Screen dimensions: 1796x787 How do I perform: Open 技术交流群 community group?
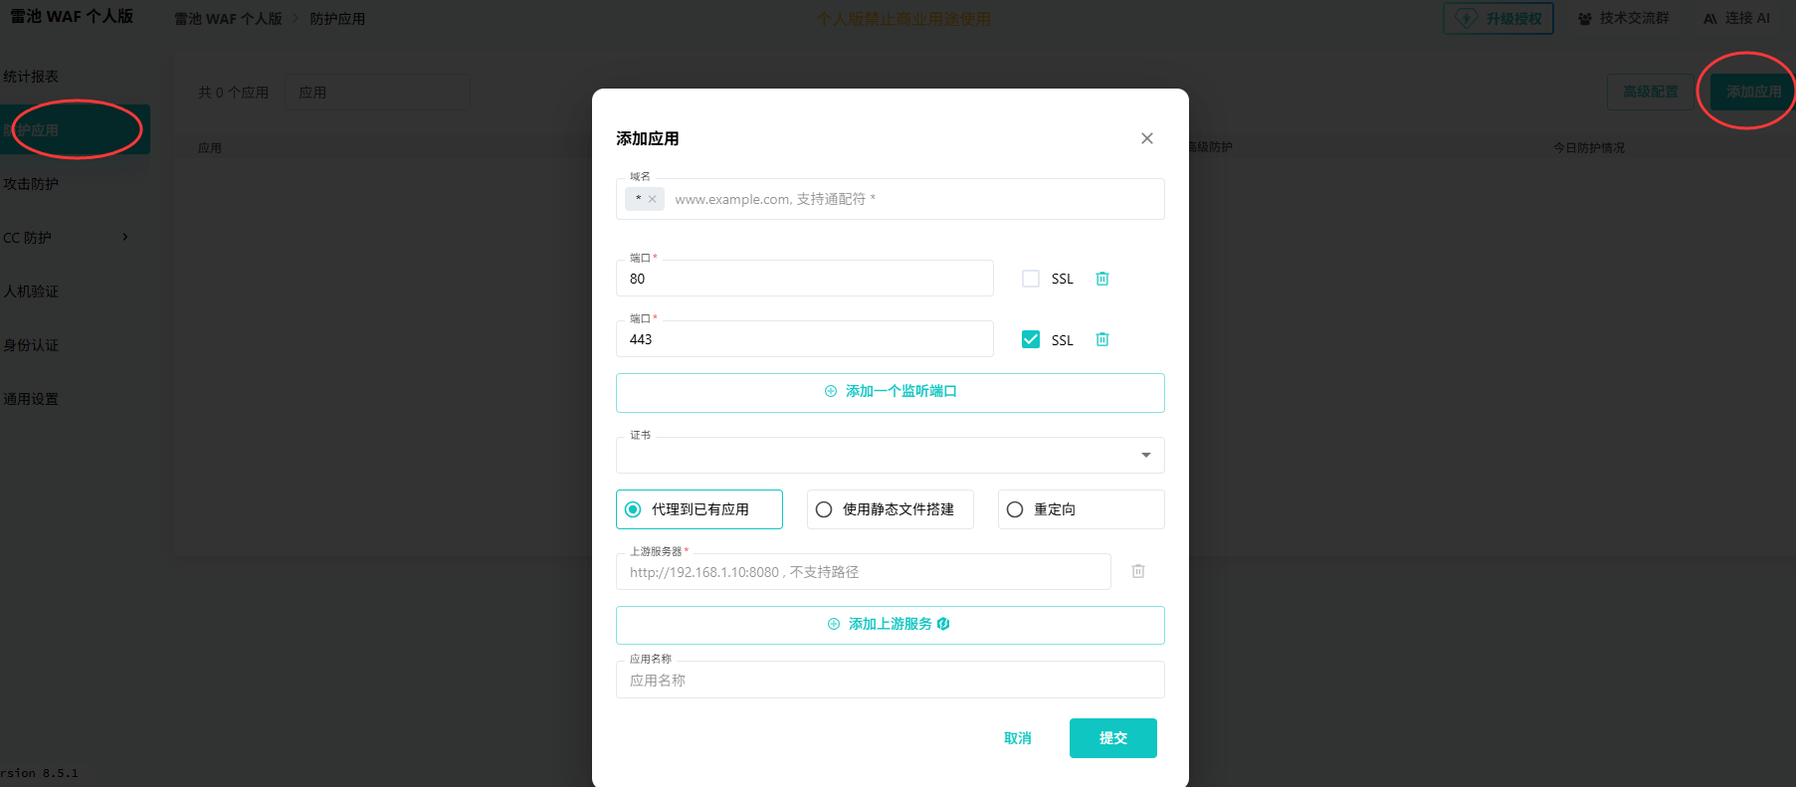point(1624,19)
